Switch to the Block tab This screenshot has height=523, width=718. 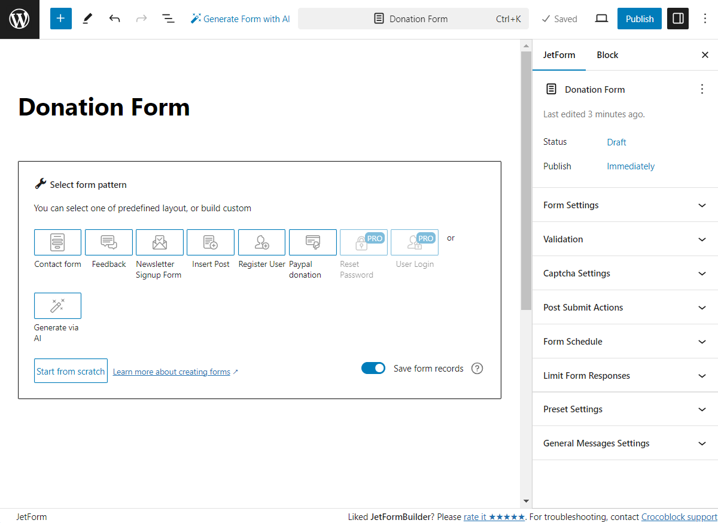point(607,54)
